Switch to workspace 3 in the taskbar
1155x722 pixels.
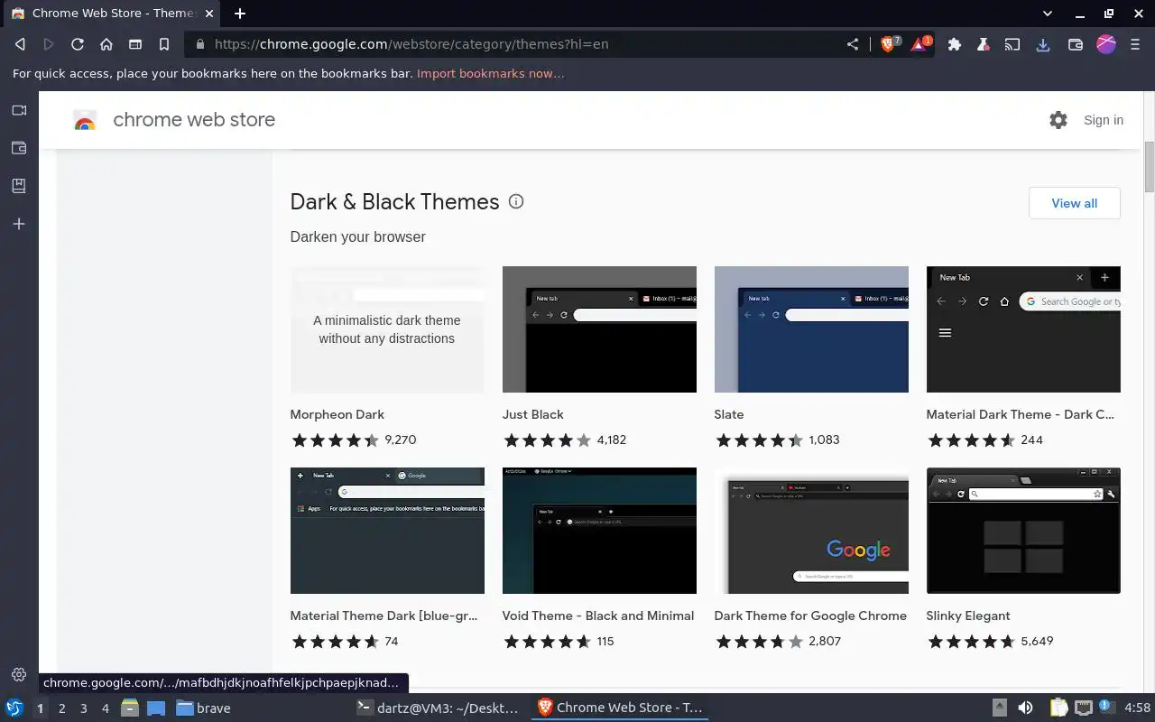click(83, 708)
